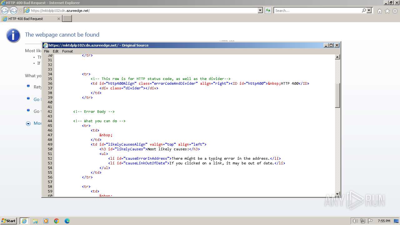This screenshot has width=400, height=225.
Task: Open the address bar history dropdown
Action: click(260, 10)
